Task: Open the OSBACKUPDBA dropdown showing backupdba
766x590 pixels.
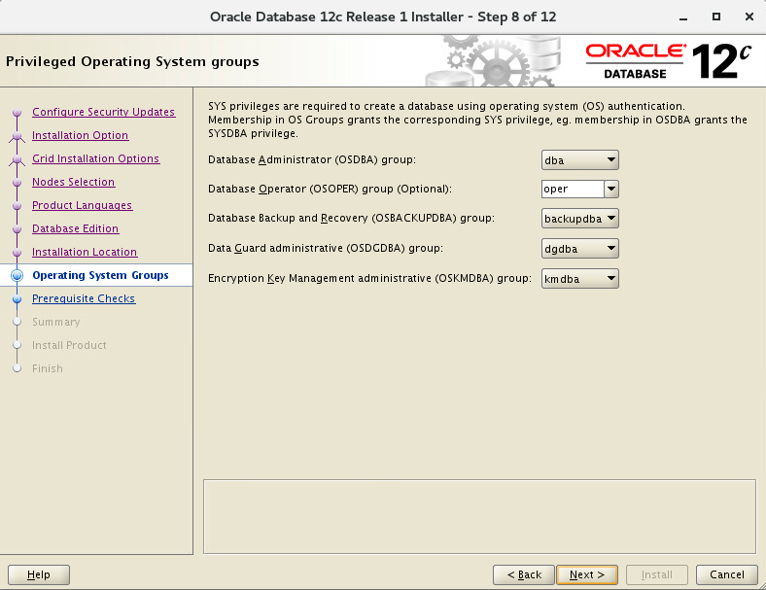Action: [580, 219]
